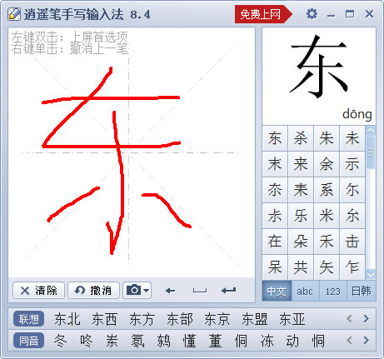
Task: Switch to abc input mode
Action: pos(305,291)
